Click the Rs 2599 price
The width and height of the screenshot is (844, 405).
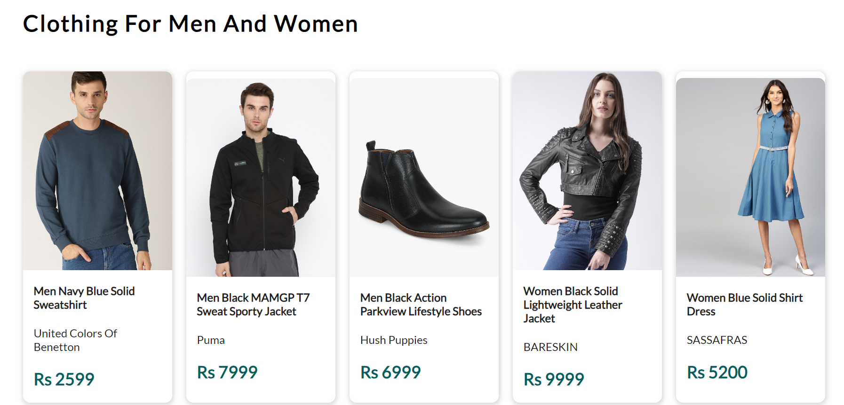[64, 379]
